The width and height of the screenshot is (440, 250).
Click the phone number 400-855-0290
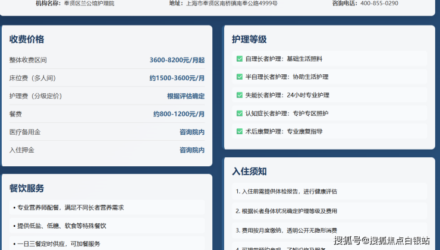[379, 4]
